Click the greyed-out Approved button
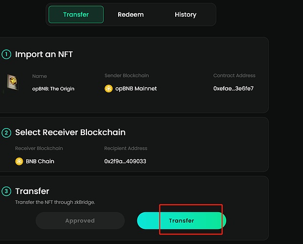Image resolution: width=303 pixels, height=244 pixels. click(80, 221)
